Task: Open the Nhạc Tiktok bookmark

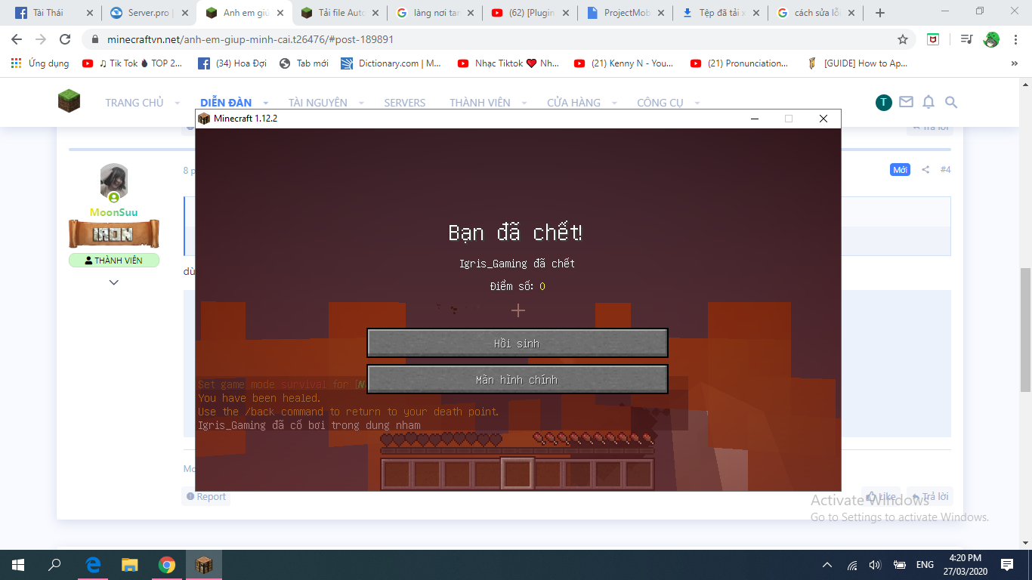Action: [508, 63]
